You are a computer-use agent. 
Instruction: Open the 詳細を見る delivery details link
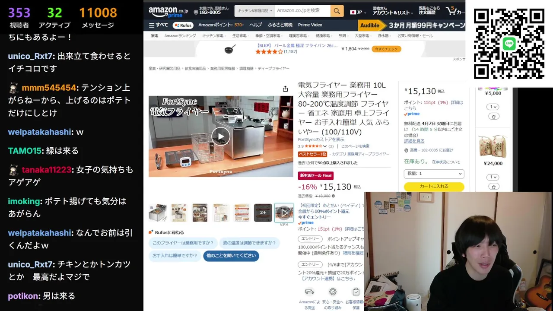[414, 141]
